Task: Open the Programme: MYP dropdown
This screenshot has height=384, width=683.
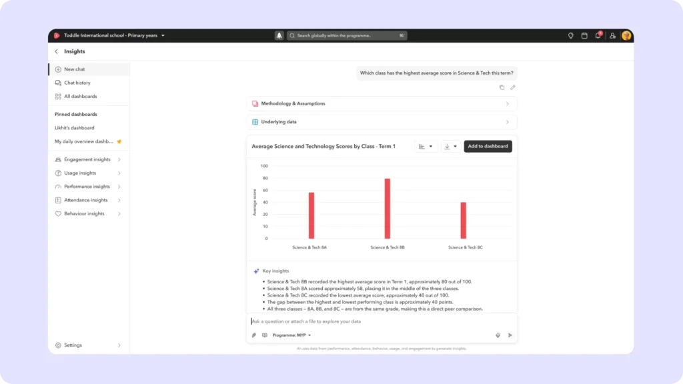Action: (291, 335)
